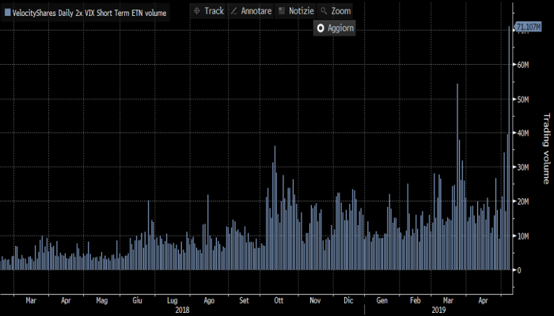The image size is (554, 316).
Task: Click the VelocityShares Daily 2x VIX legend label
Action: click(89, 13)
